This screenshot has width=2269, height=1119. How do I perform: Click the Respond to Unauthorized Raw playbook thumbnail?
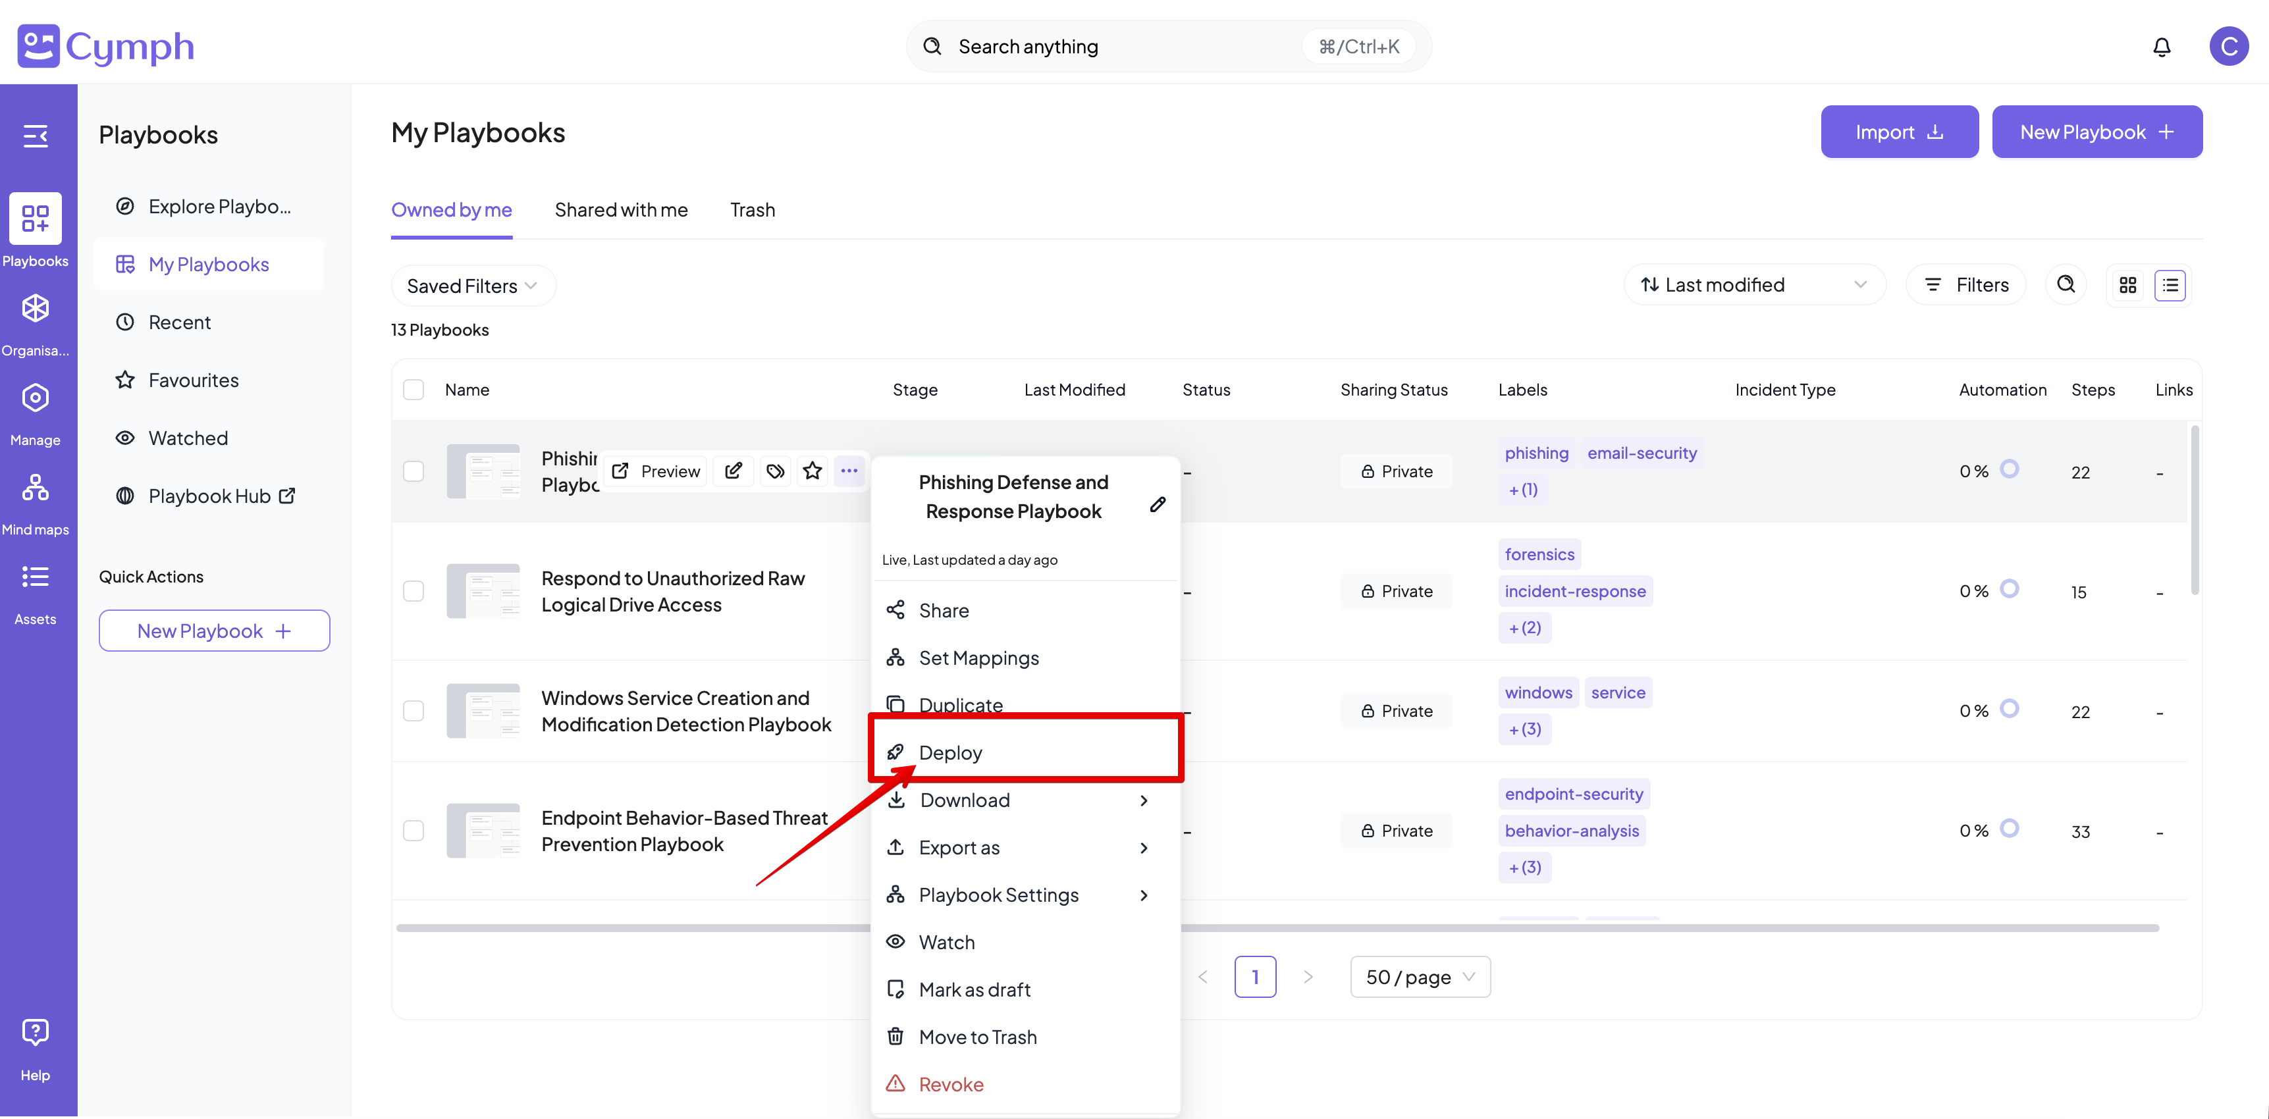[x=483, y=590]
